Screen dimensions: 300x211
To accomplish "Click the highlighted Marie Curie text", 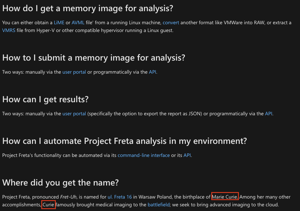I will pyautogui.click(x=225, y=196).
